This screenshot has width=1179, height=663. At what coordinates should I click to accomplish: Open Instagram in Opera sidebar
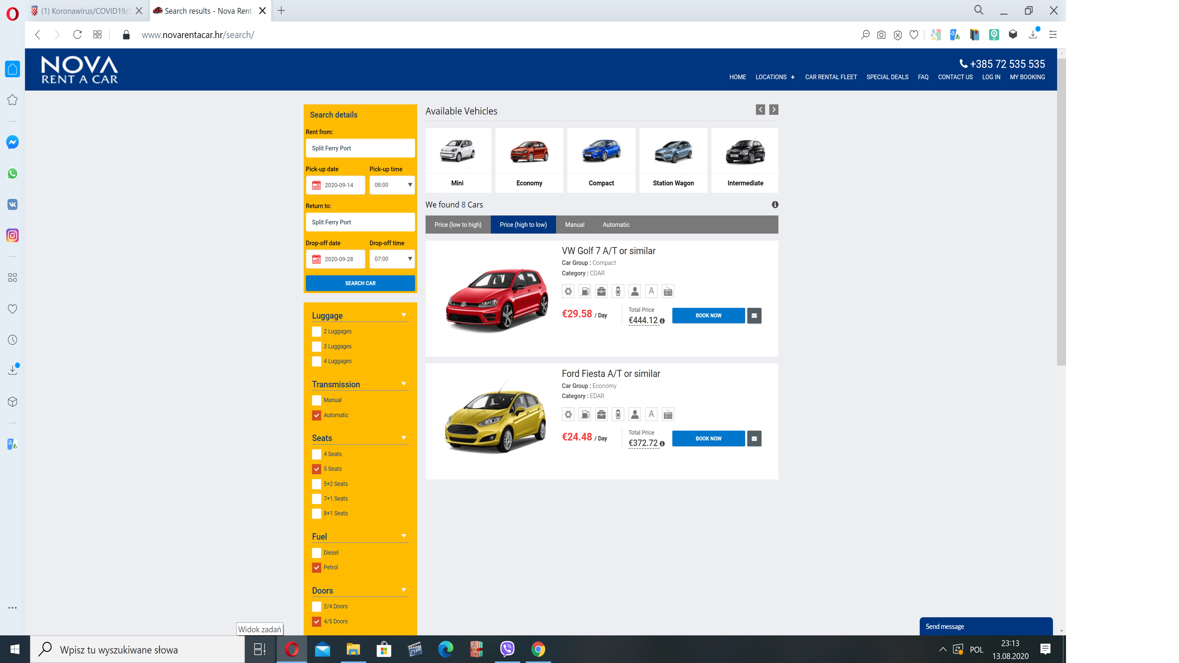click(12, 236)
